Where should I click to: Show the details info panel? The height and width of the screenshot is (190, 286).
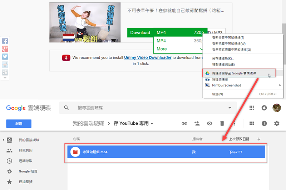[264, 123]
